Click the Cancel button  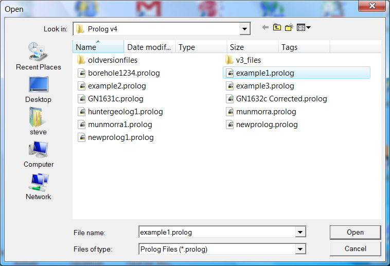pos(355,249)
